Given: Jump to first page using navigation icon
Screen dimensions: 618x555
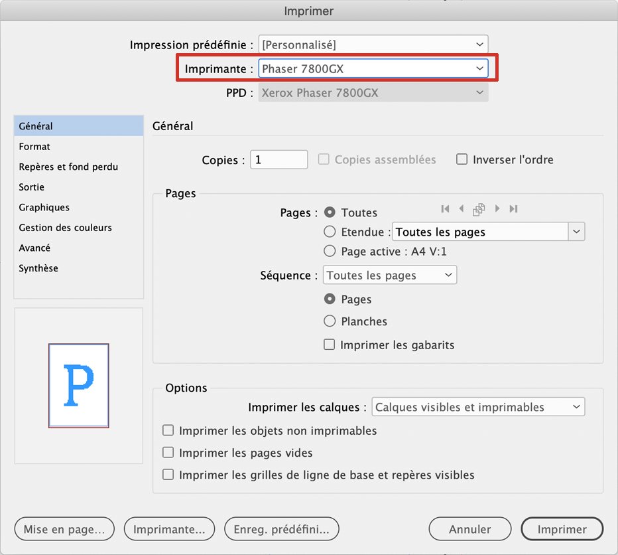Looking at the screenshot, I should pos(445,208).
